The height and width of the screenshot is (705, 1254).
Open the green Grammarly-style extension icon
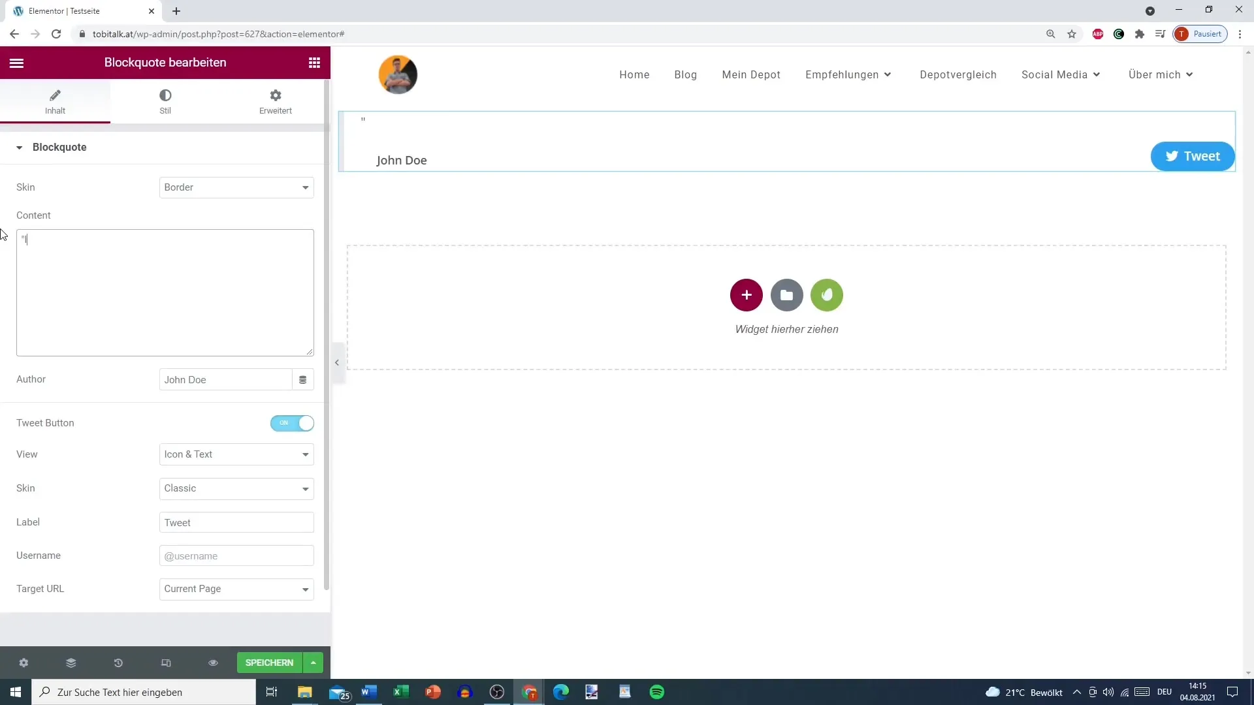coord(1119,34)
